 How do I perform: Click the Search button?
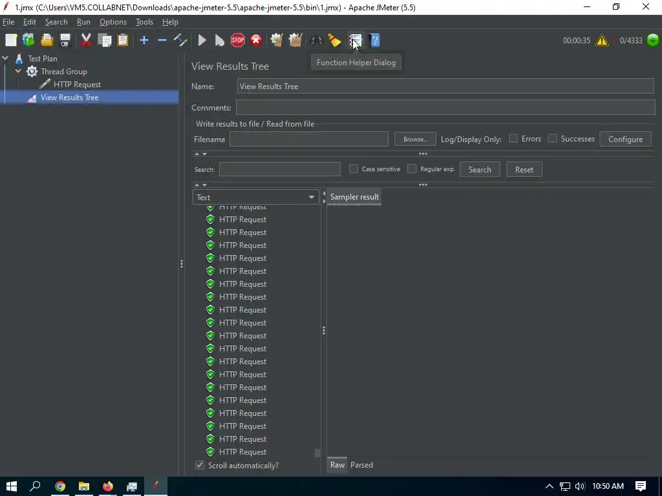coord(480,170)
